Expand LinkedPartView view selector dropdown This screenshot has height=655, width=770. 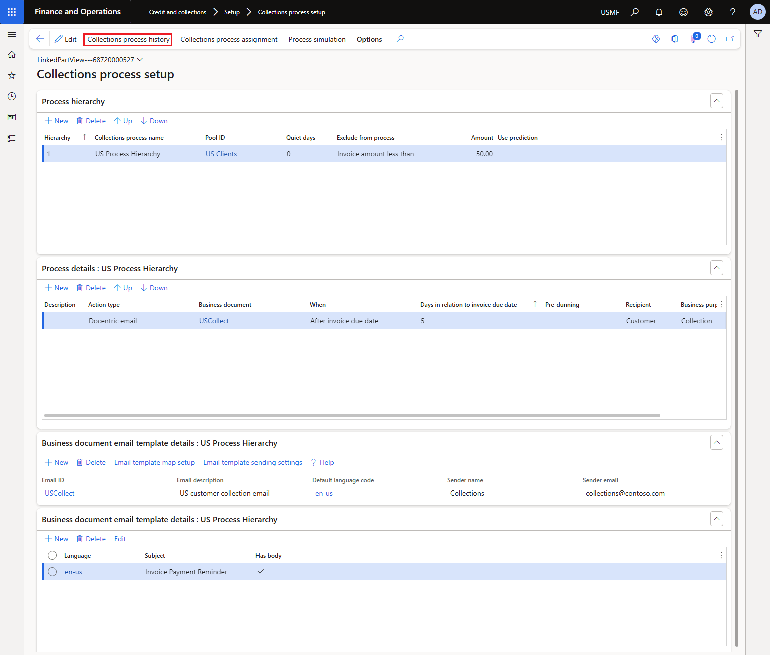pos(90,60)
